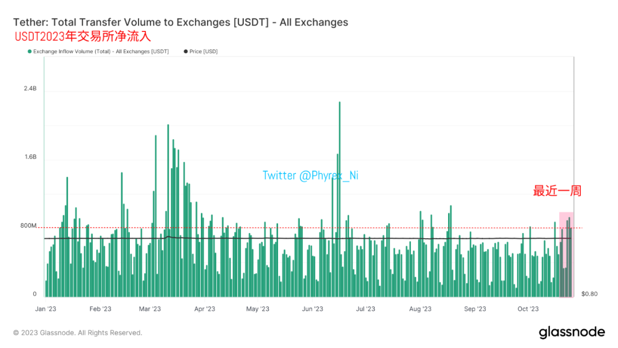Image resolution: width=618 pixels, height=348 pixels.
Task: Click the pink highlighted recent-week region
Action: pos(566,254)
